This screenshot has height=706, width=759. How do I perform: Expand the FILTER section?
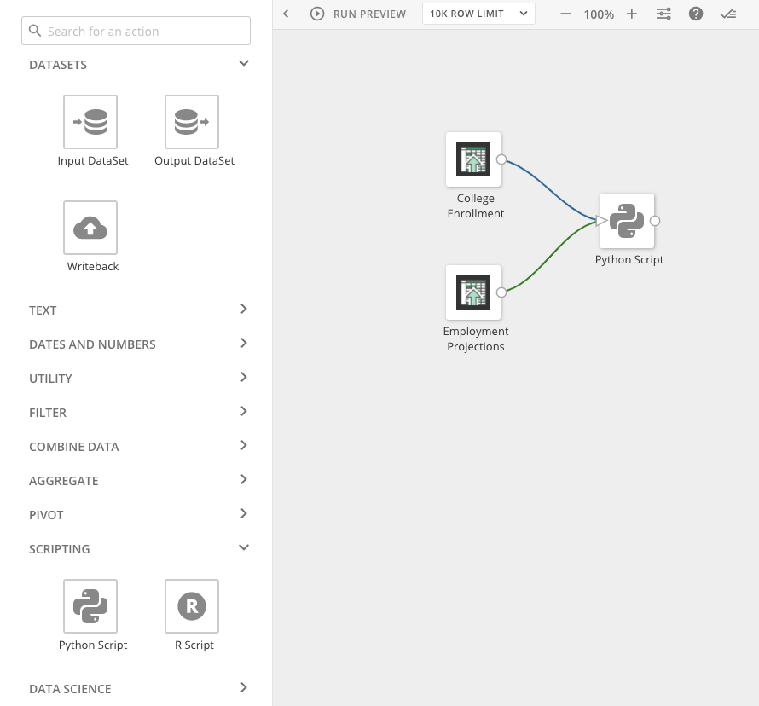pyautogui.click(x=244, y=413)
